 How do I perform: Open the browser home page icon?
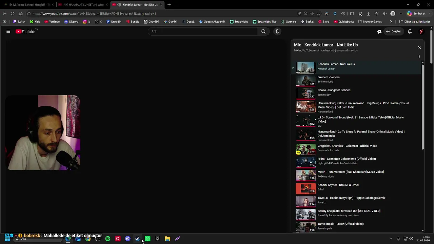pos(21,14)
